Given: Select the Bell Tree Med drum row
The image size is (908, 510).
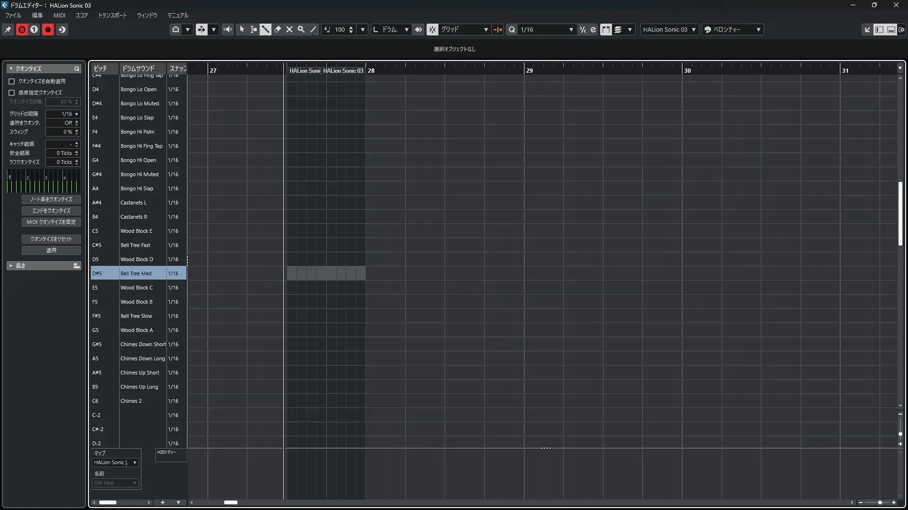Looking at the screenshot, I should pyautogui.click(x=136, y=273).
